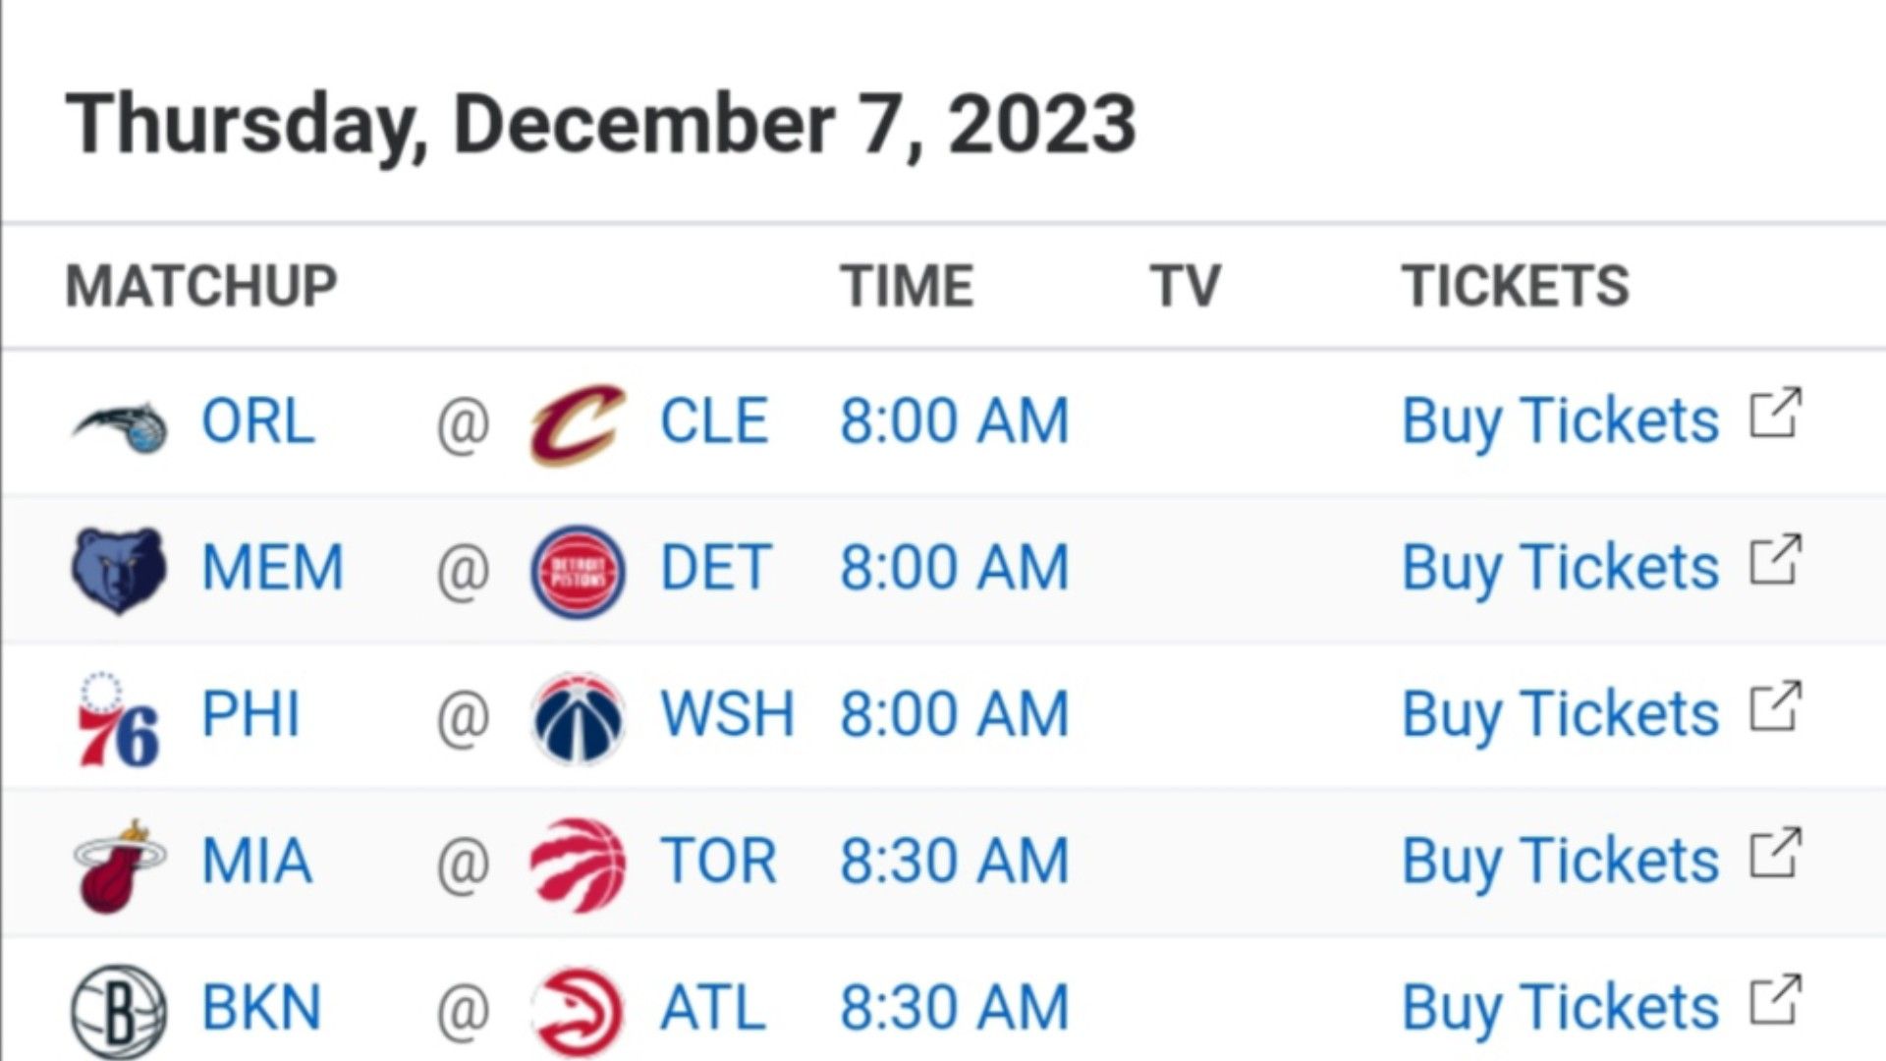
Task: Open the TOR team page
Action: pyautogui.click(x=718, y=862)
